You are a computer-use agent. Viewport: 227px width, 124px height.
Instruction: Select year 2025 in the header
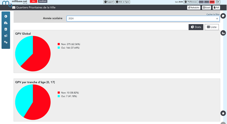click(x=212, y=2)
